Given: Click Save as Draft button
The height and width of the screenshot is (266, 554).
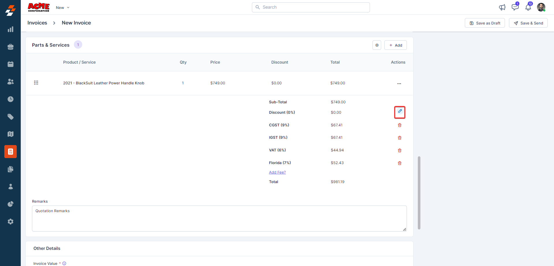Looking at the screenshot, I should pyautogui.click(x=485, y=23).
